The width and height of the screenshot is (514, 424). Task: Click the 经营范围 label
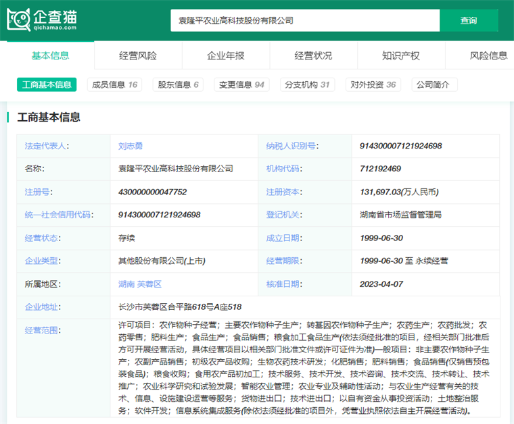coord(43,330)
